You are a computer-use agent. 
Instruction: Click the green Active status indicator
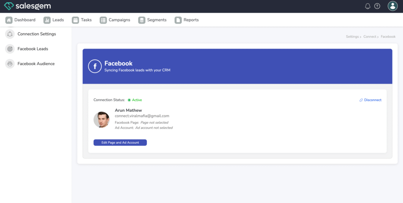pos(135,100)
